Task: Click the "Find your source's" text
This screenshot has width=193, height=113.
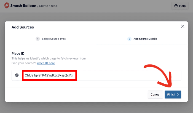Action: pos(24,63)
